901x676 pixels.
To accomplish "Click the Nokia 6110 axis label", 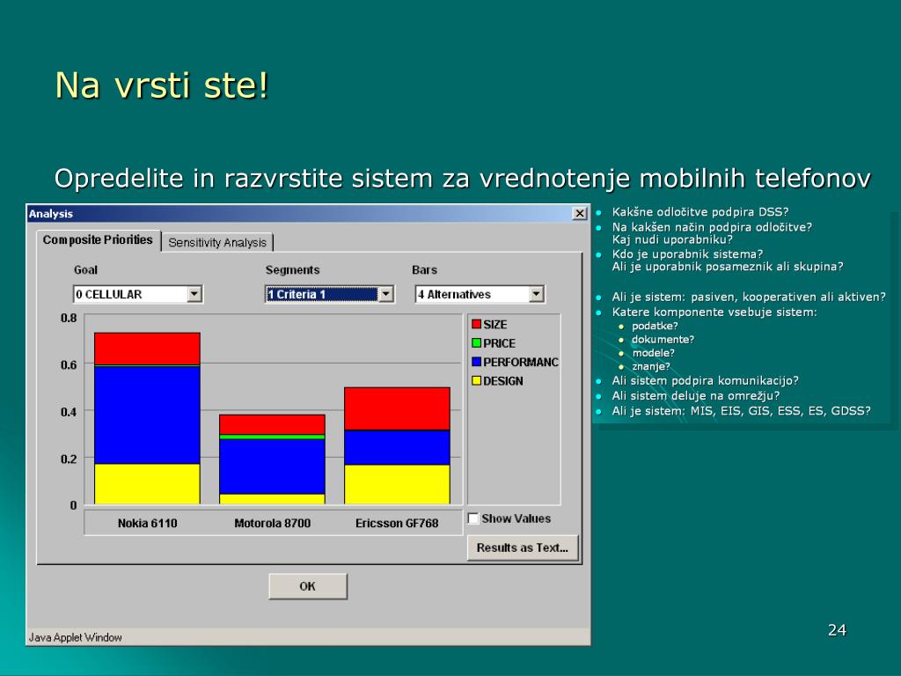I will tap(148, 523).
